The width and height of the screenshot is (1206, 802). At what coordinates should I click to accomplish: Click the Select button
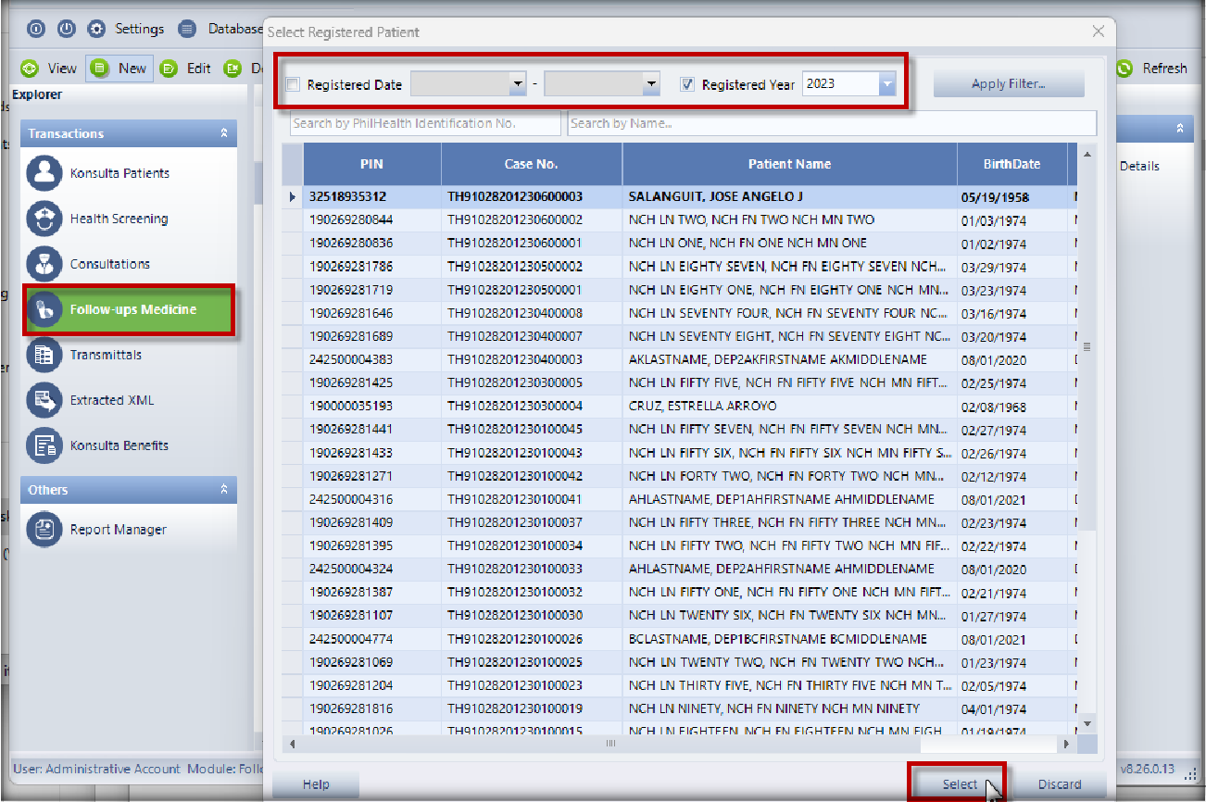tap(959, 783)
